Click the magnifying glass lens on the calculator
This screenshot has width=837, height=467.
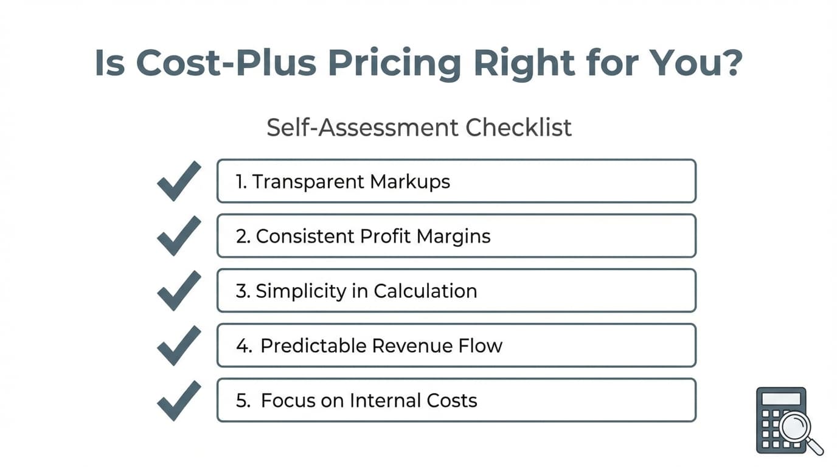pos(794,426)
